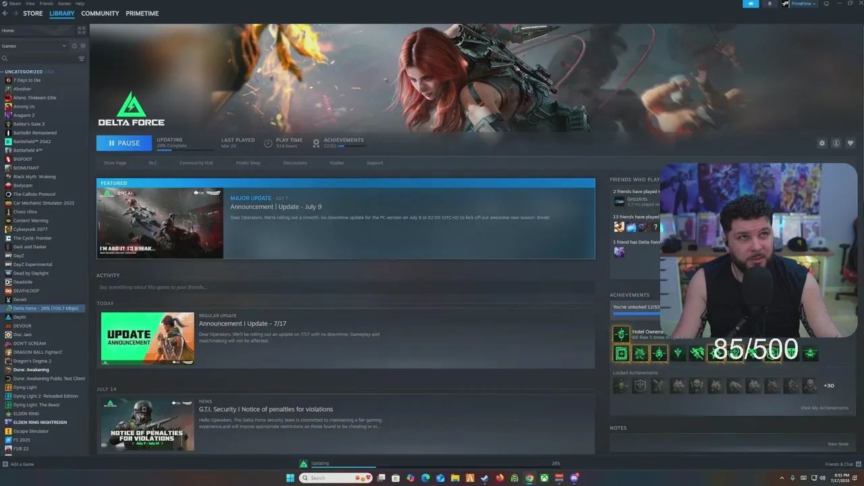Collapse the Uncategorized games section
This screenshot has width=864, height=486.
3,72
